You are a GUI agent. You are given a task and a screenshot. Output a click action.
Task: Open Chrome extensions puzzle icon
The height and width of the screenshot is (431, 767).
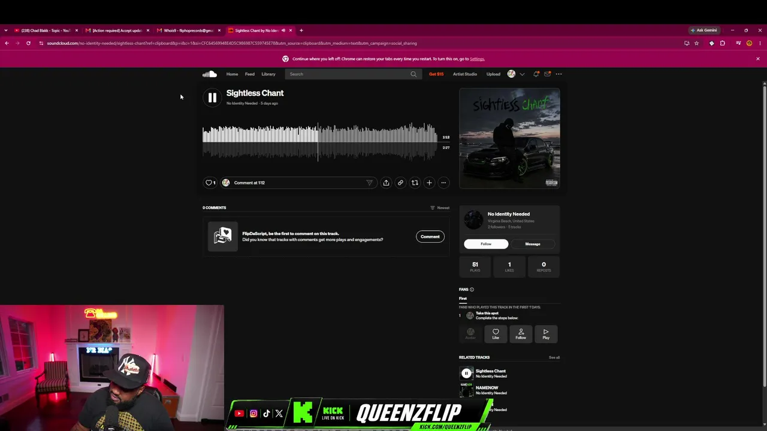click(x=723, y=43)
